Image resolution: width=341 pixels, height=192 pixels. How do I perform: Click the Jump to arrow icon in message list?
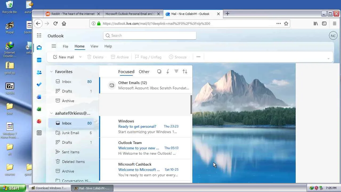pyautogui.click(x=168, y=71)
